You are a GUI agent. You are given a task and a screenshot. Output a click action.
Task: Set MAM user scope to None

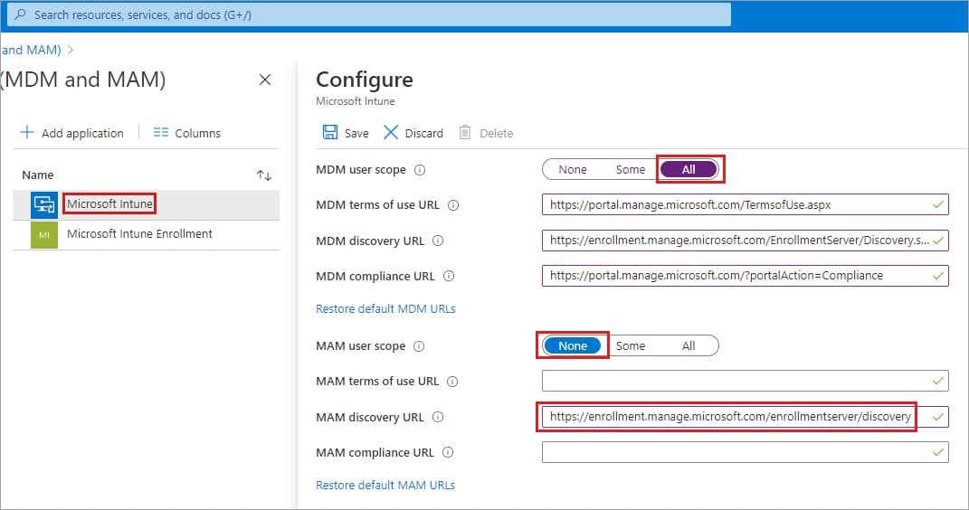572,345
